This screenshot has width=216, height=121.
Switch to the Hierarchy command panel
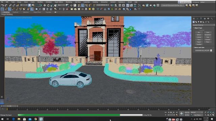coord(201,19)
